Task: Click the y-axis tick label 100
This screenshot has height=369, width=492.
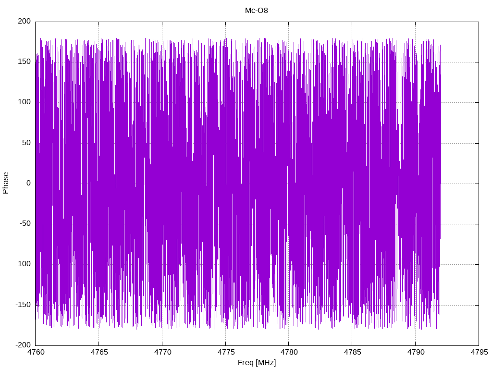Action: pos(25,102)
